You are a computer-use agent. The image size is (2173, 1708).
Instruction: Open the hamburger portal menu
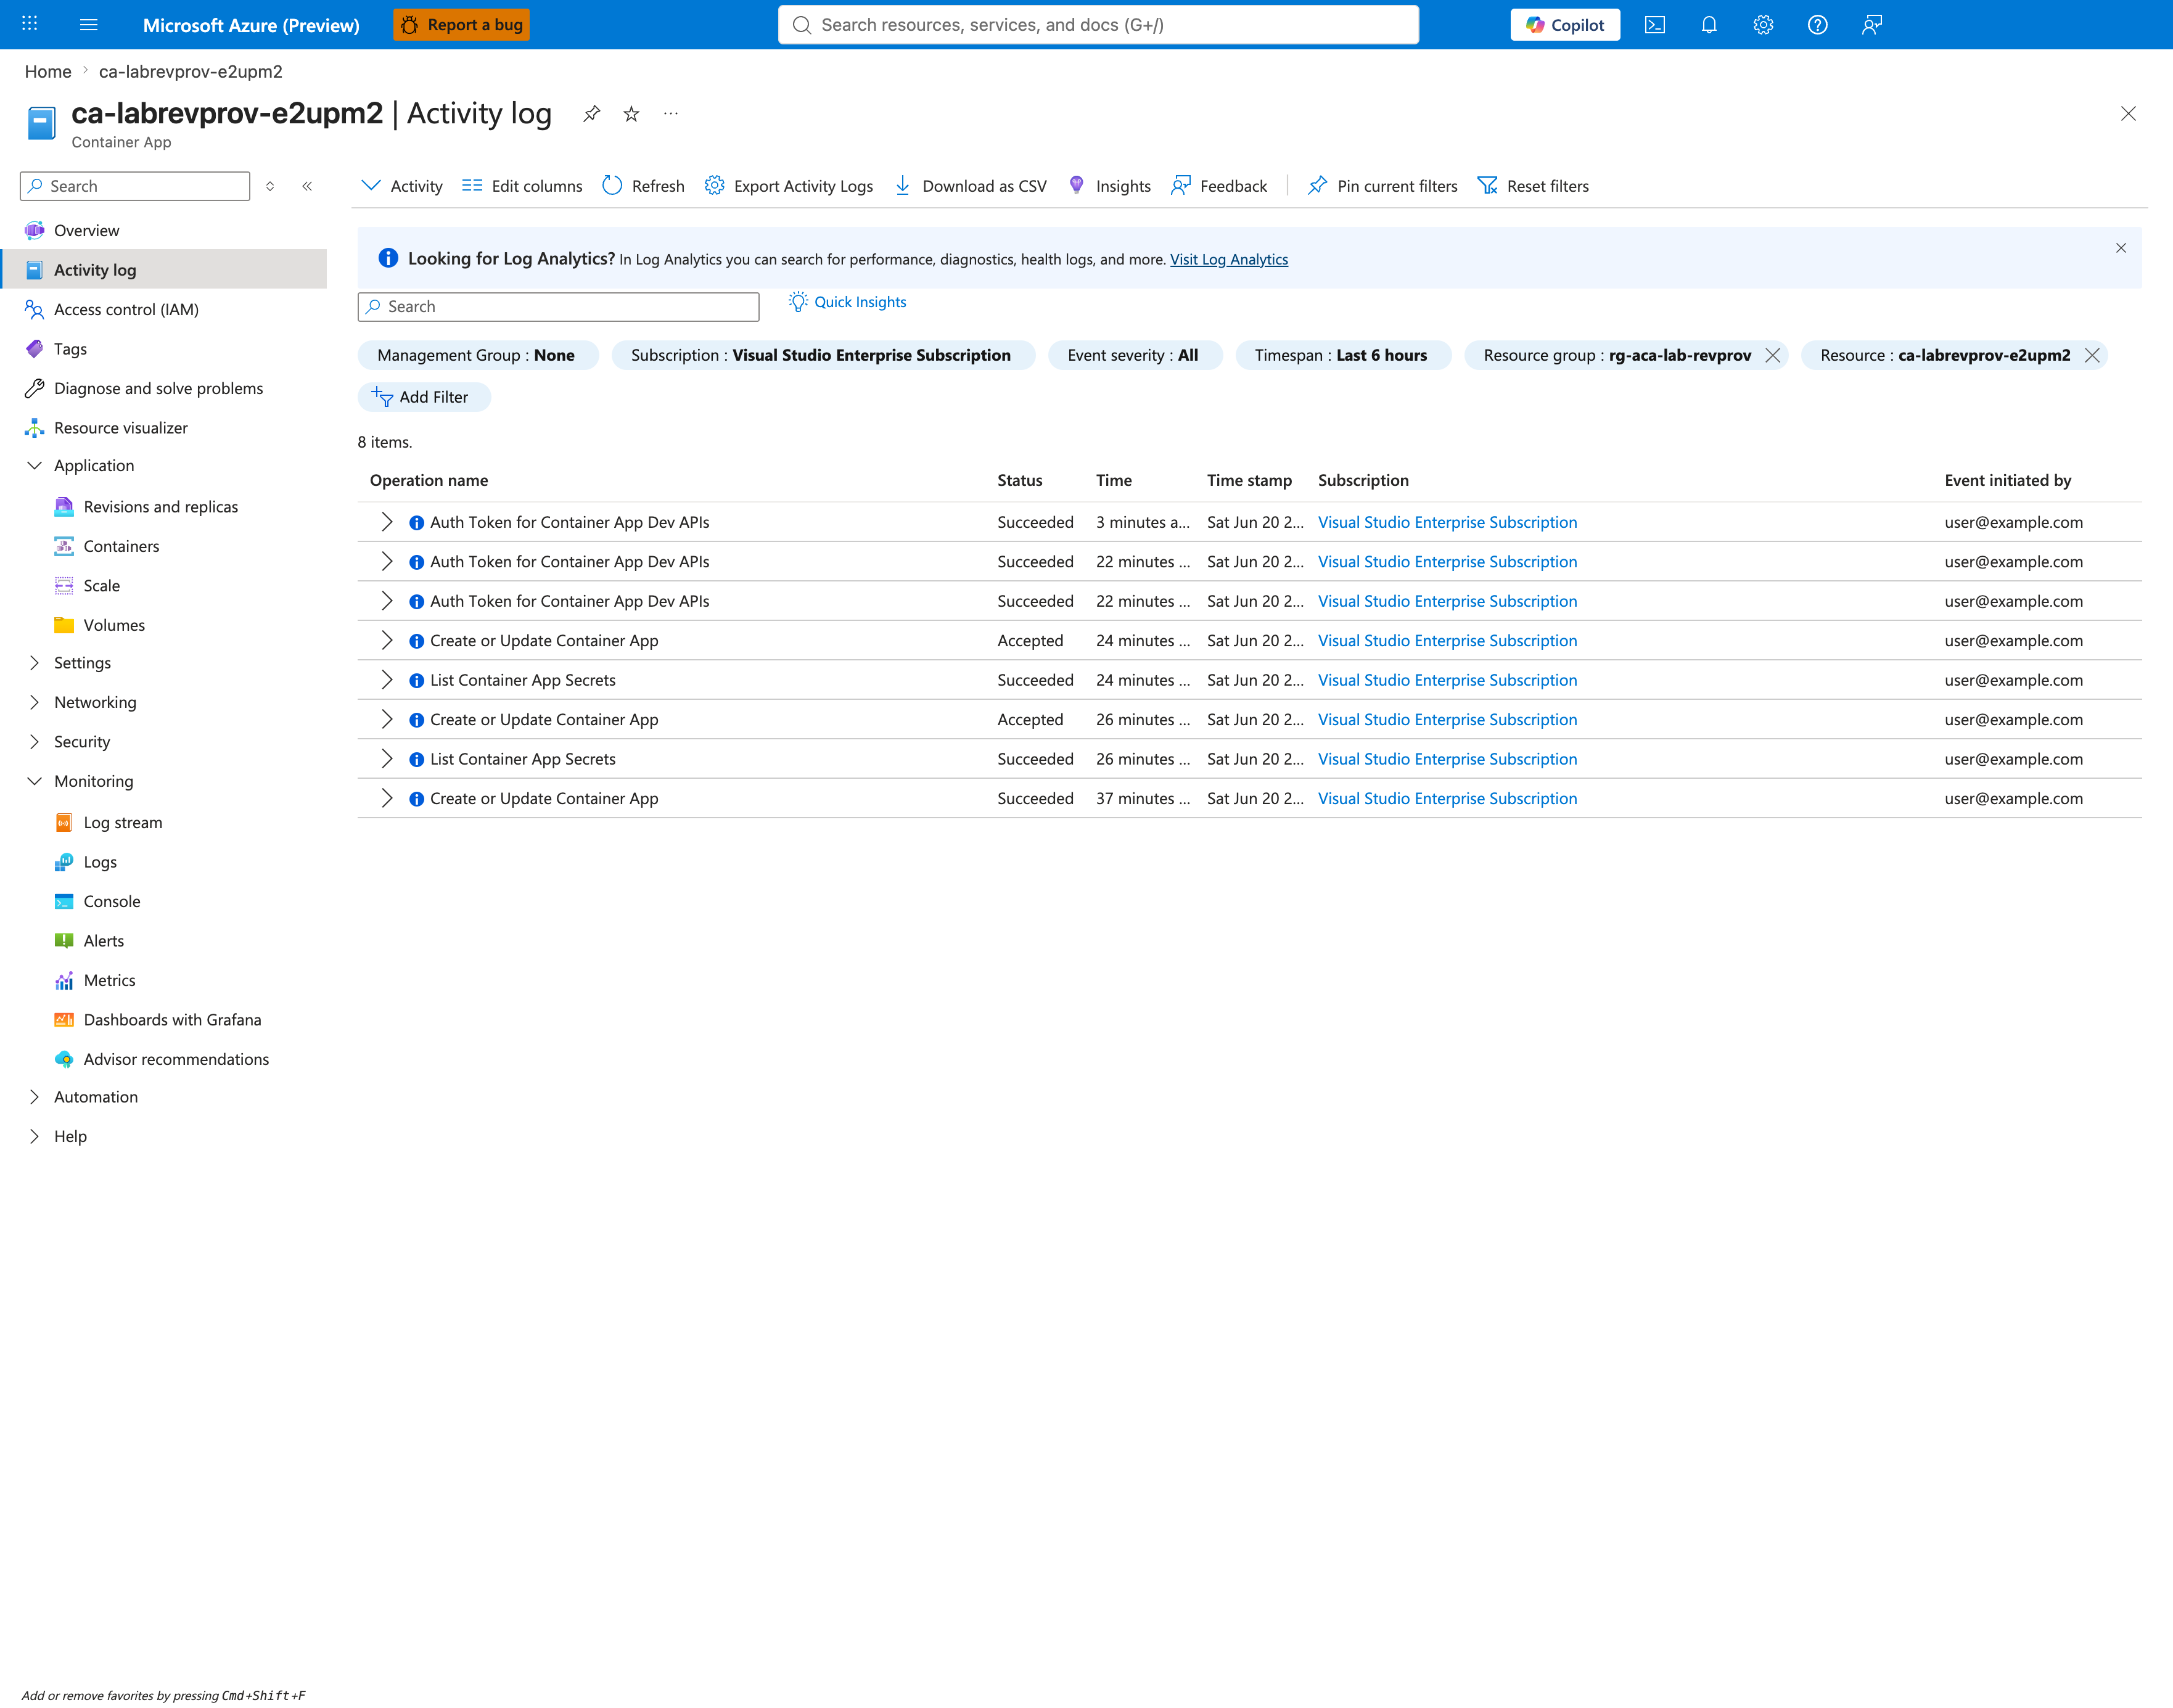tap(88, 24)
